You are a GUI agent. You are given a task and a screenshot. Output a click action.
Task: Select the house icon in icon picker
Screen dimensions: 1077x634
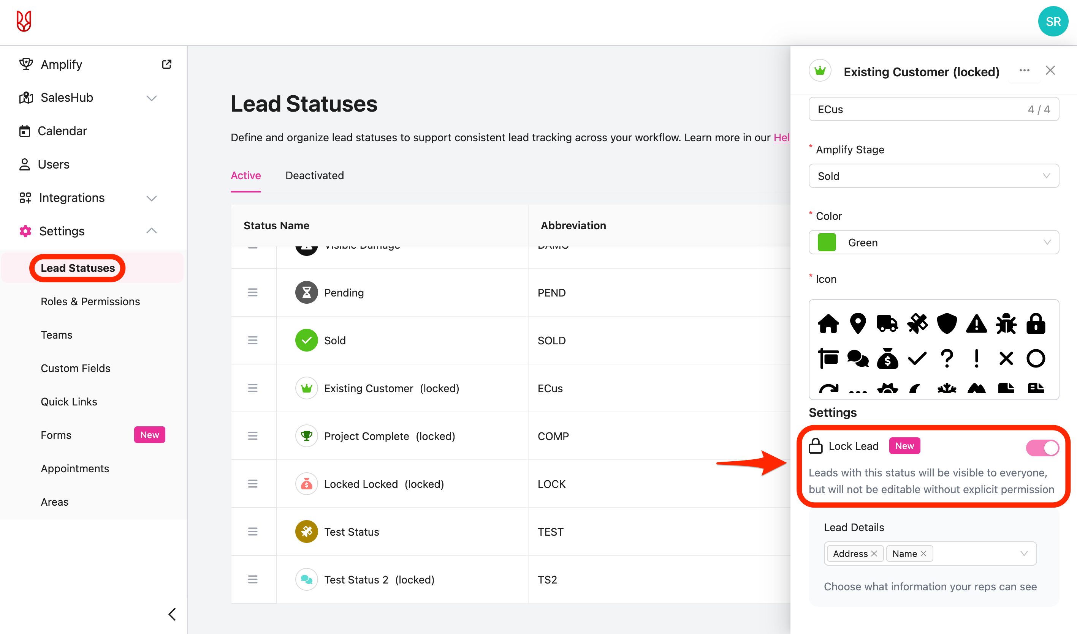(828, 323)
